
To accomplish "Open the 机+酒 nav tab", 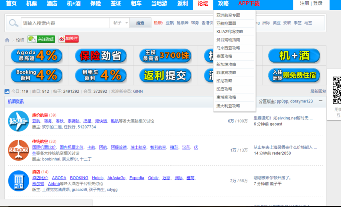I will [74, 4].
